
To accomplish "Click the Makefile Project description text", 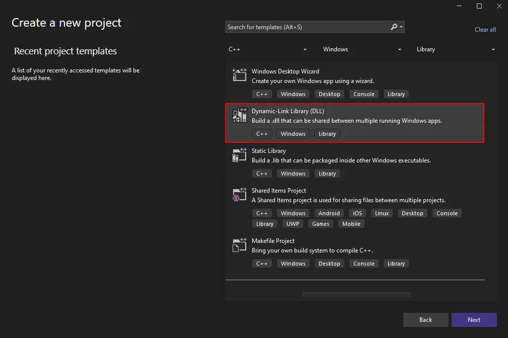I will pyautogui.click(x=312, y=250).
